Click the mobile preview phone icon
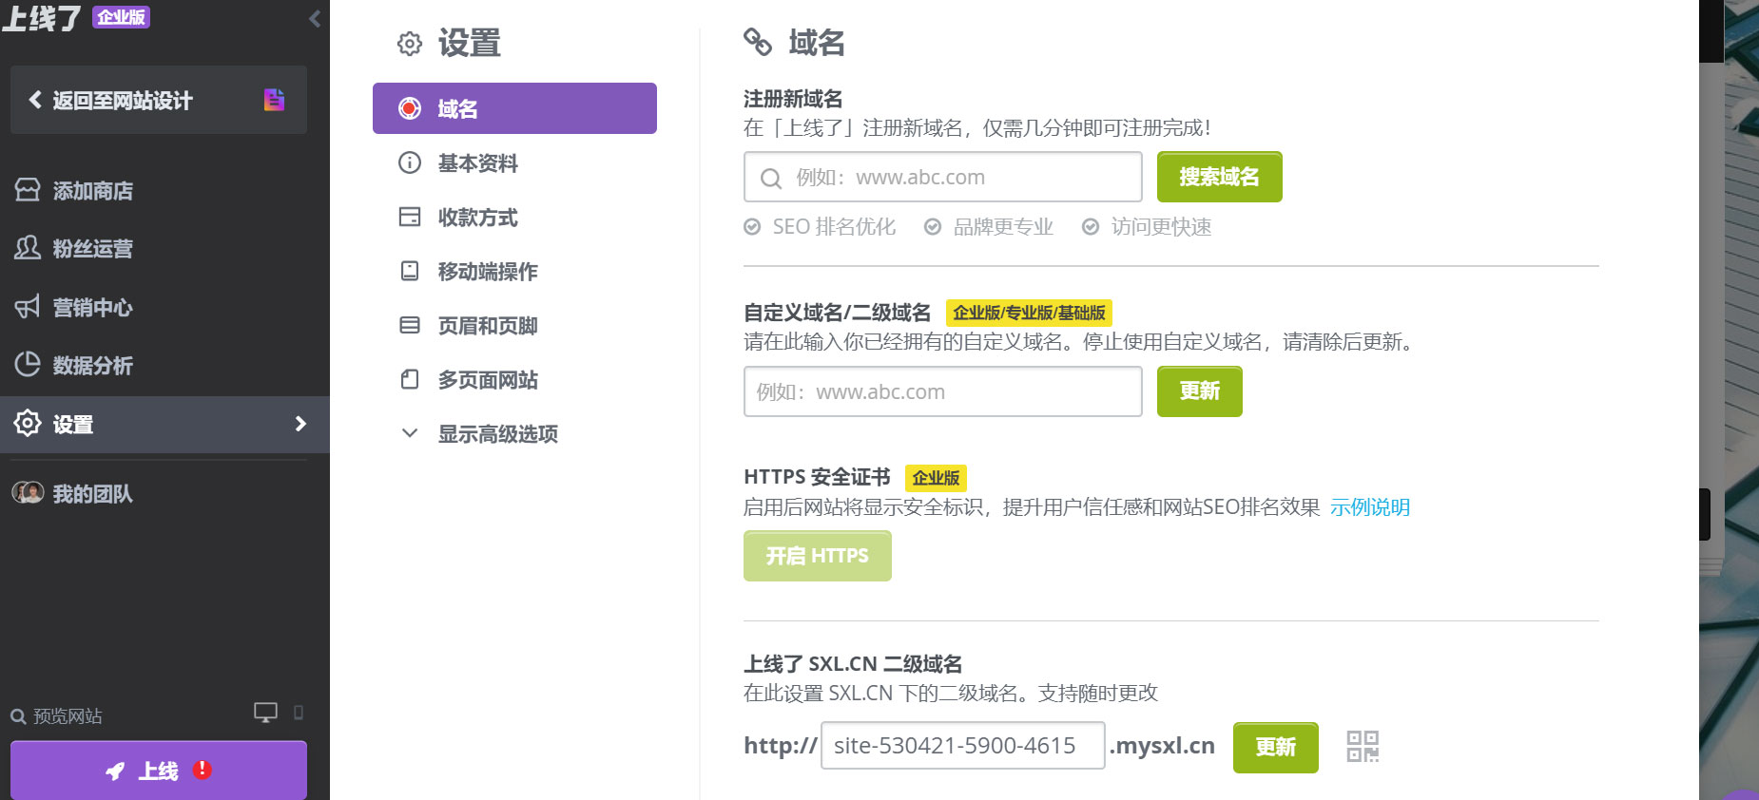Image resolution: width=1759 pixels, height=800 pixels. (x=299, y=713)
